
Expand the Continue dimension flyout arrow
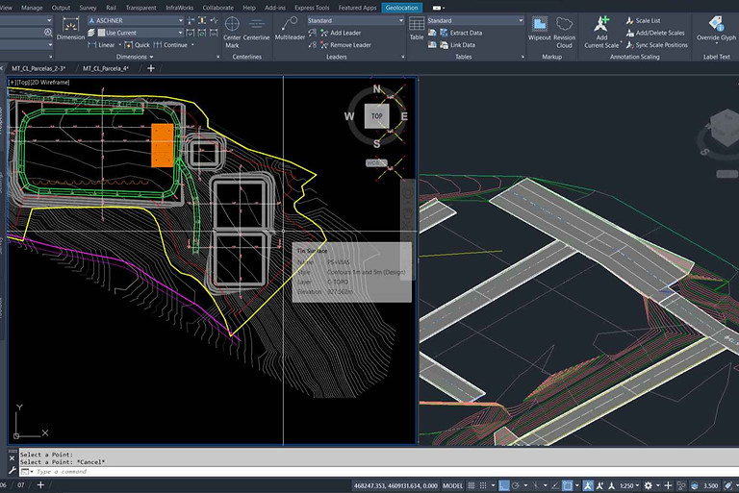[x=192, y=45]
